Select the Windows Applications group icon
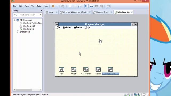 (110, 70)
